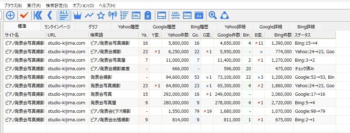Toggle the ALL display filter icon

click(x=64, y=15)
